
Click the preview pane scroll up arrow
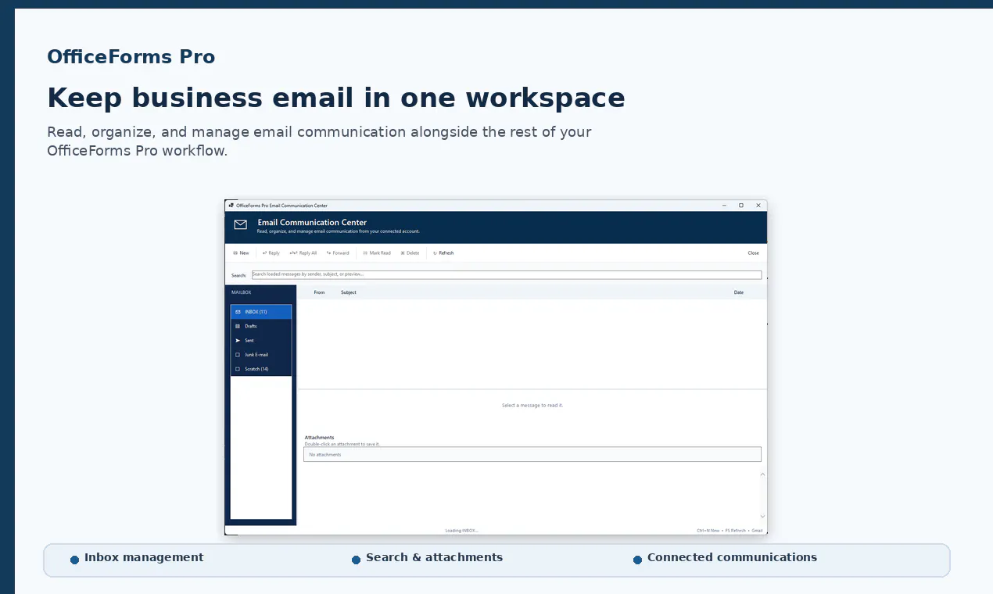tap(762, 474)
